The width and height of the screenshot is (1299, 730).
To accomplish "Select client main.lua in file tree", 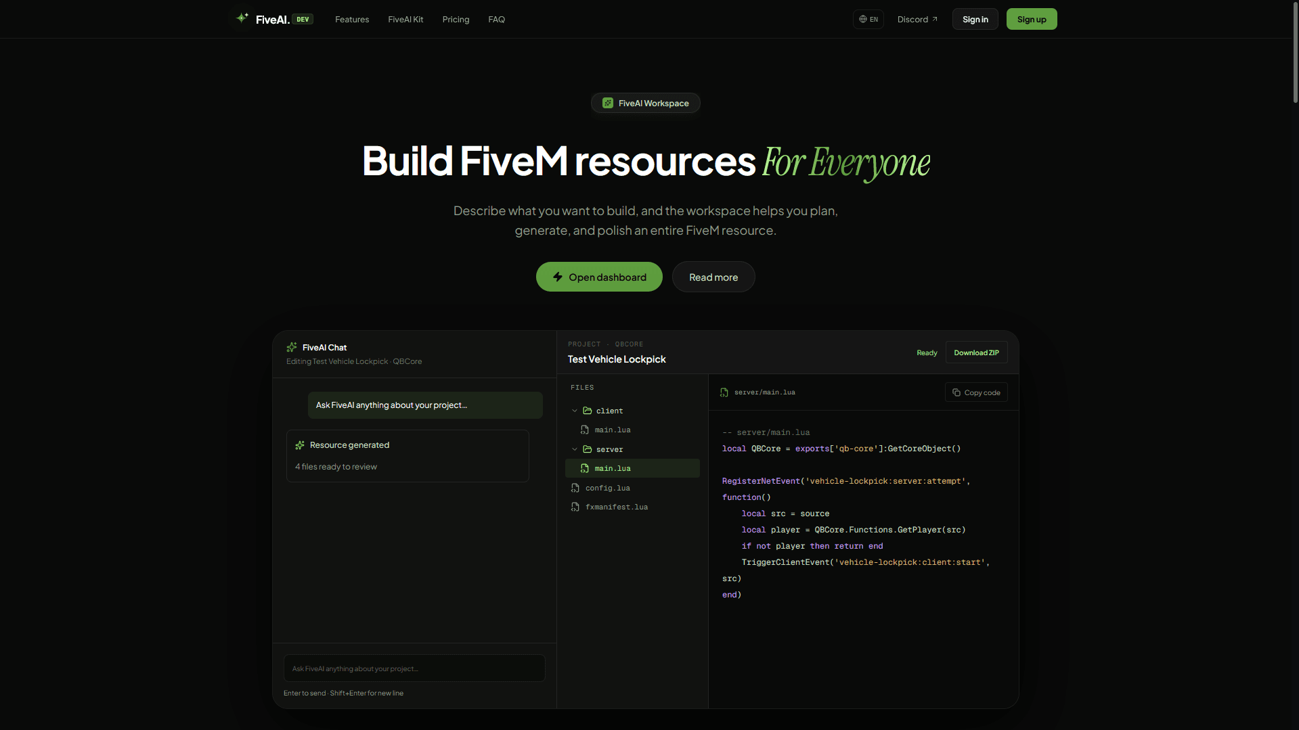I will [x=632, y=430].
